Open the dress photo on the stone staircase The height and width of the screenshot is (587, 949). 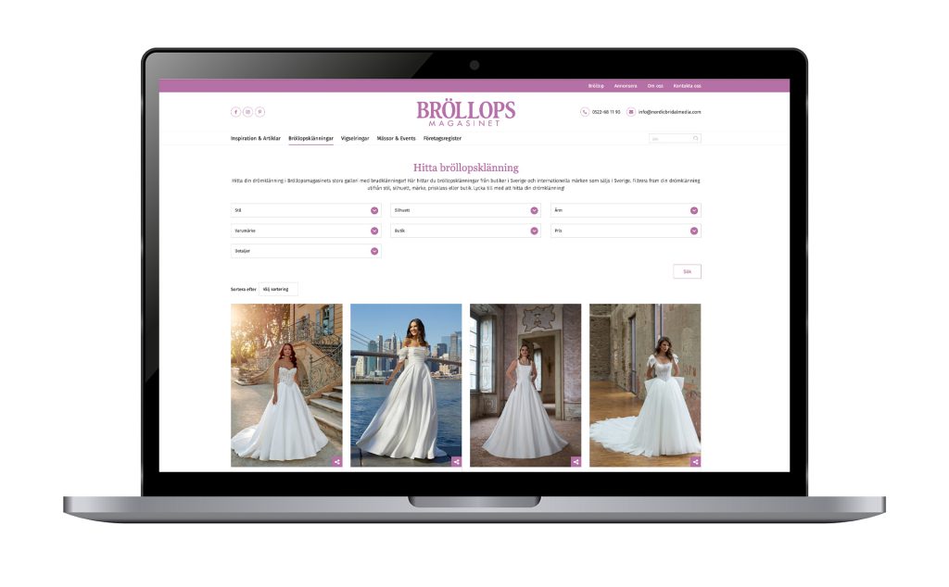coord(286,385)
